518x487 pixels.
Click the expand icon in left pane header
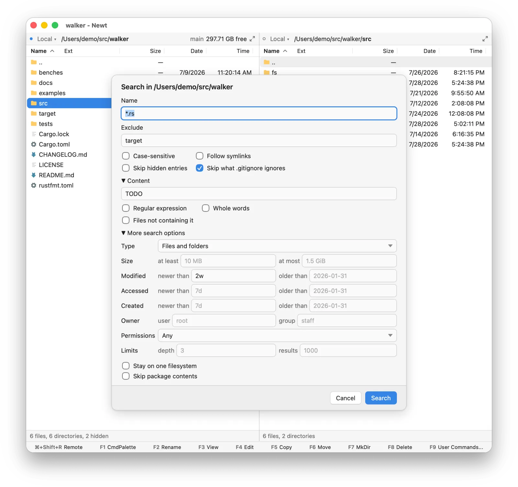(252, 39)
